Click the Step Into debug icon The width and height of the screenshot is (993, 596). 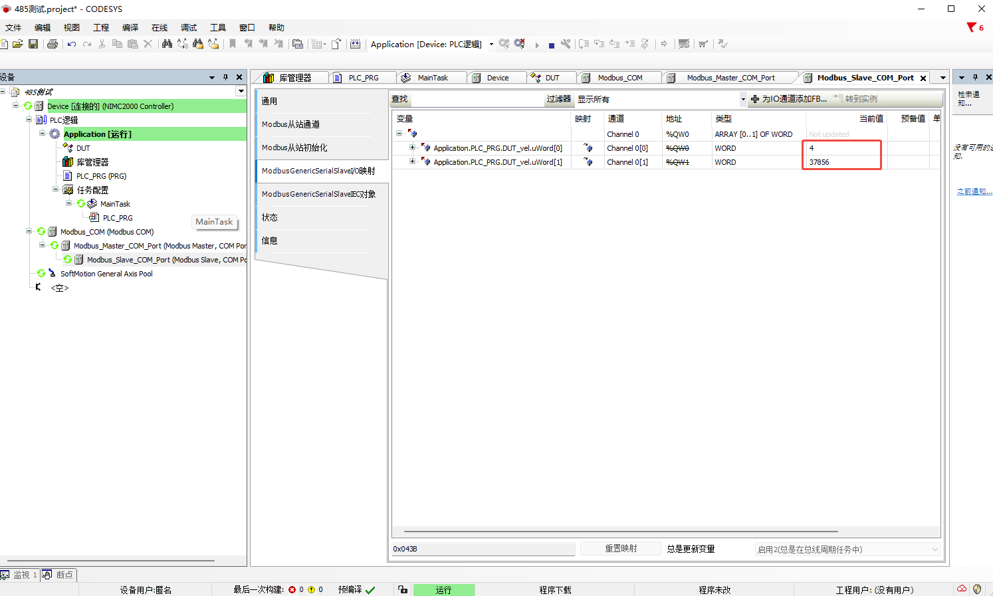click(599, 44)
